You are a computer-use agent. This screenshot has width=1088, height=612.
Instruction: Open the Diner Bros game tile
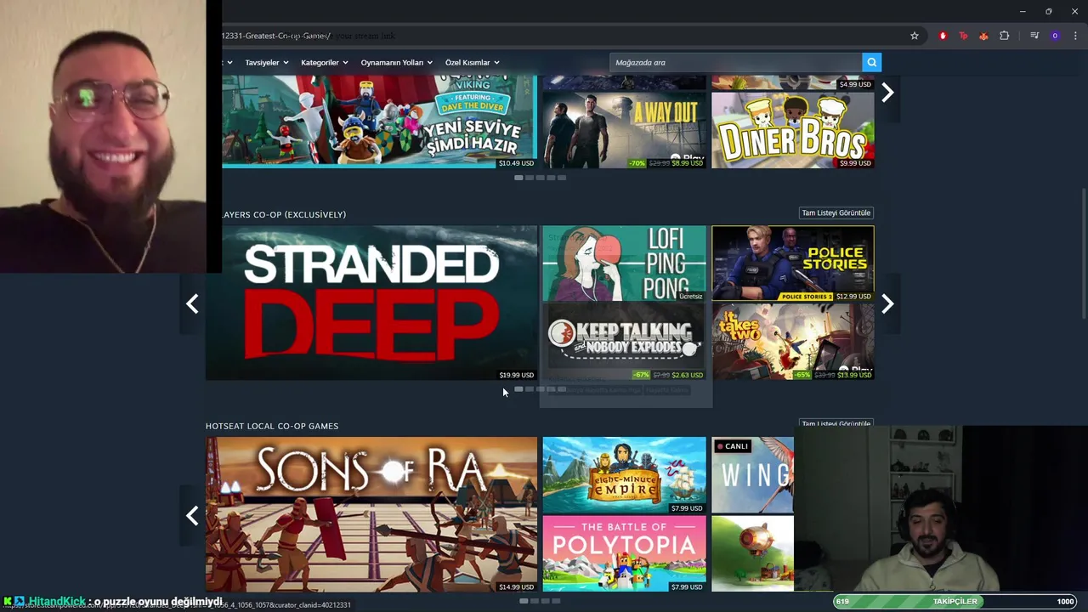pyautogui.click(x=792, y=130)
